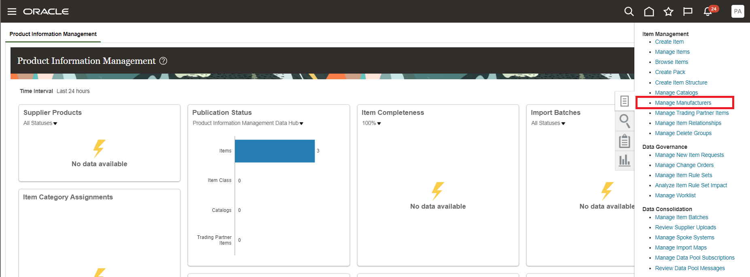
Task: Open the hamburger navigator menu
Action: point(12,11)
